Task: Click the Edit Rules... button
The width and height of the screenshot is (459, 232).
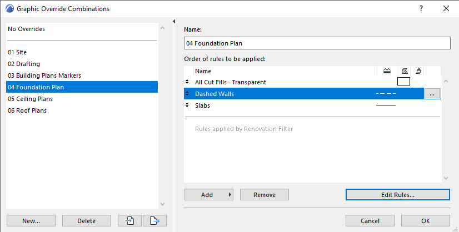Action: click(x=397, y=195)
